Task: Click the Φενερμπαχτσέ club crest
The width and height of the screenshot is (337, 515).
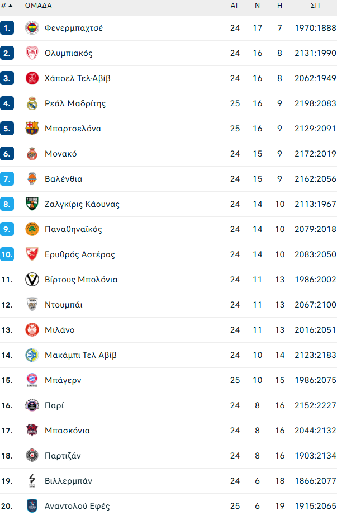Action: click(32, 27)
